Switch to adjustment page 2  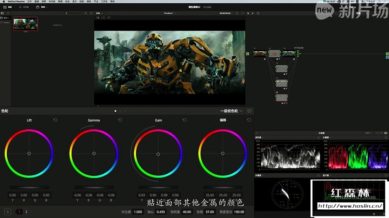coord(26,212)
